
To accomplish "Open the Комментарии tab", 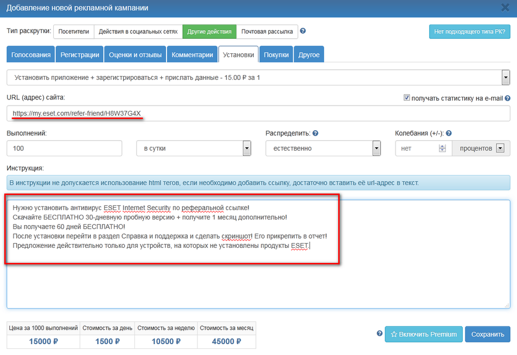I will pyautogui.click(x=192, y=54).
